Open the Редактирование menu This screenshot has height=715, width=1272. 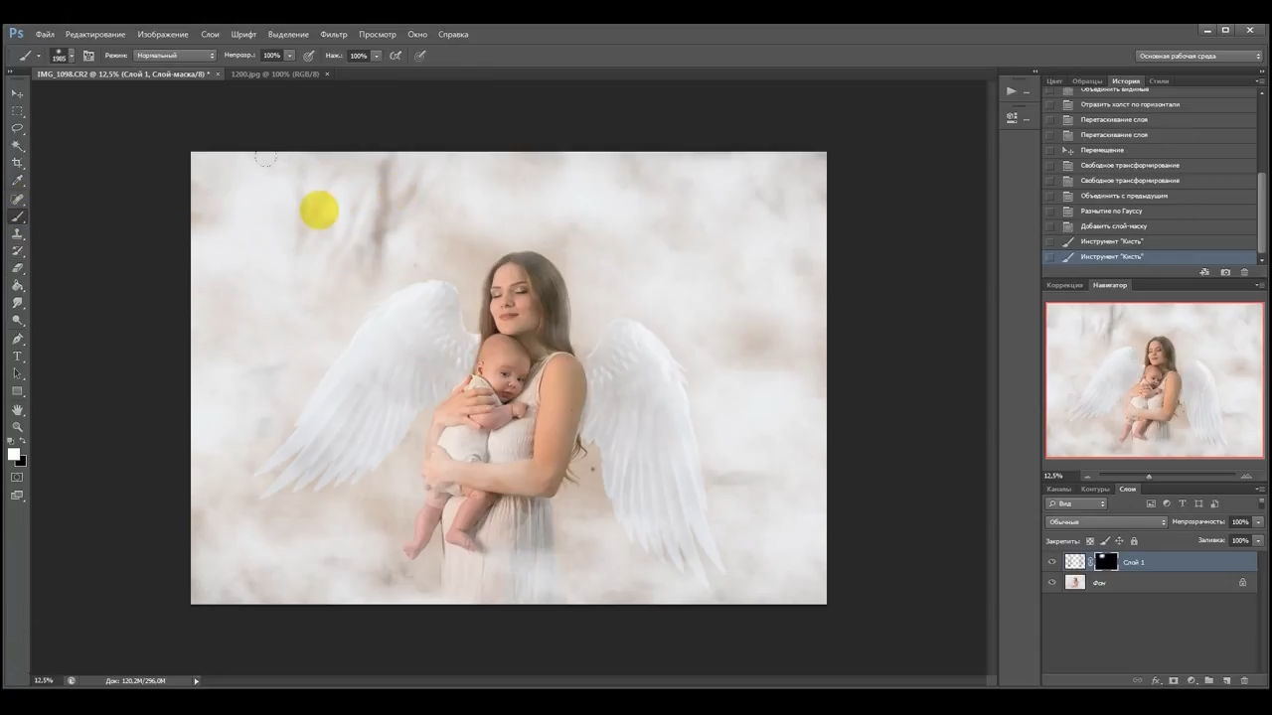click(x=95, y=34)
